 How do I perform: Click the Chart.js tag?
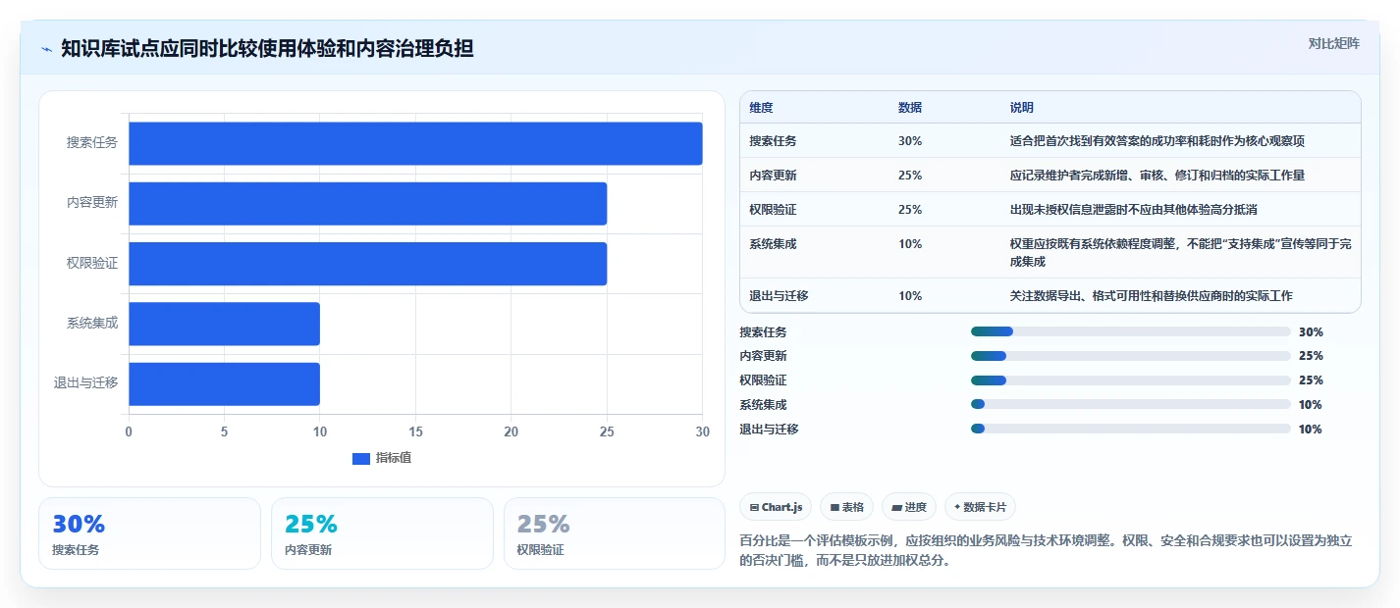click(x=776, y=507)
